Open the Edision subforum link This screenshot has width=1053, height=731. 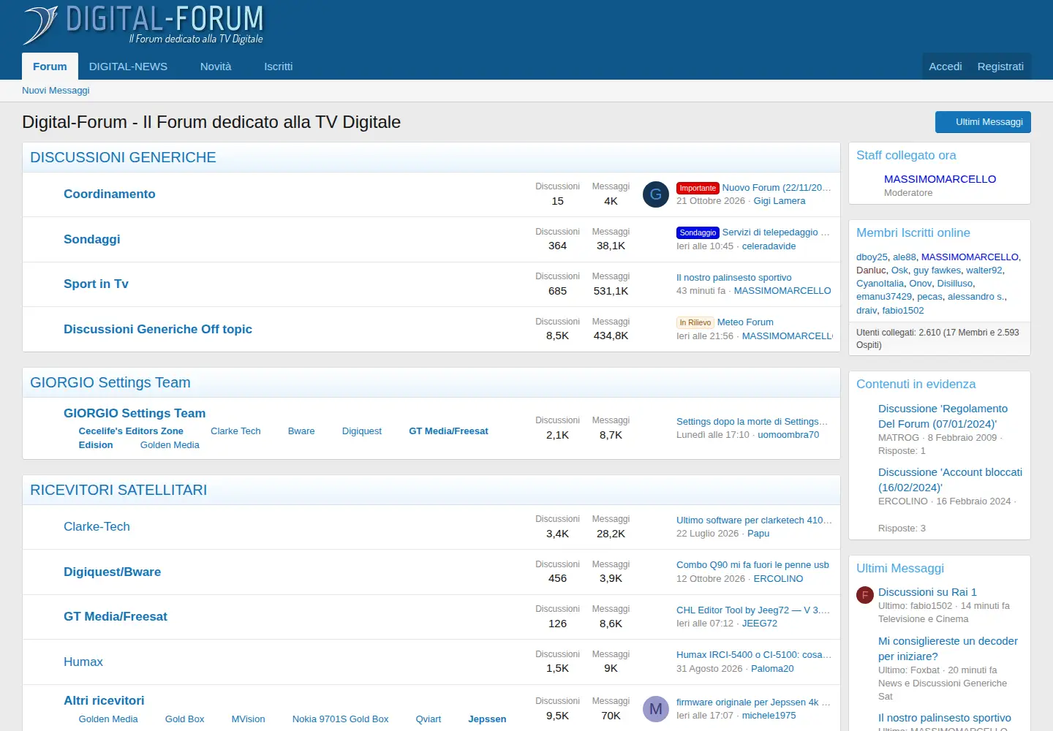[x=96, y=445]
